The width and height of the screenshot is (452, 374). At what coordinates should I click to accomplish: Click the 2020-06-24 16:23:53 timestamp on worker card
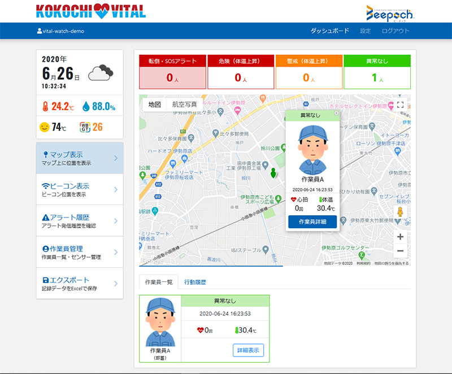[x=225, y=314]
